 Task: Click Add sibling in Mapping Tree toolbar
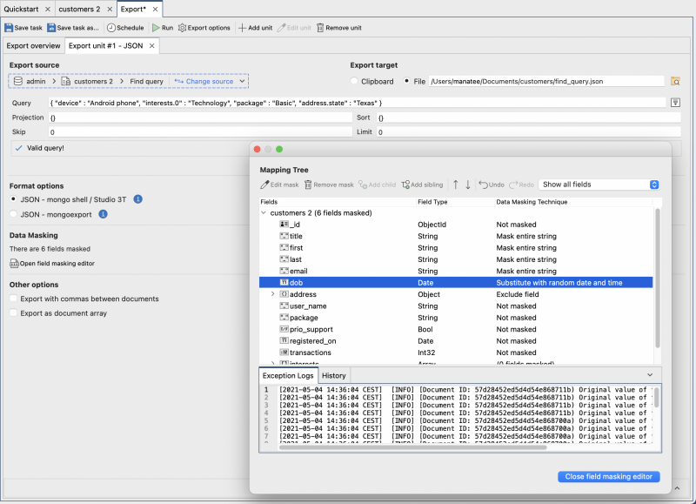click(422, 185)
